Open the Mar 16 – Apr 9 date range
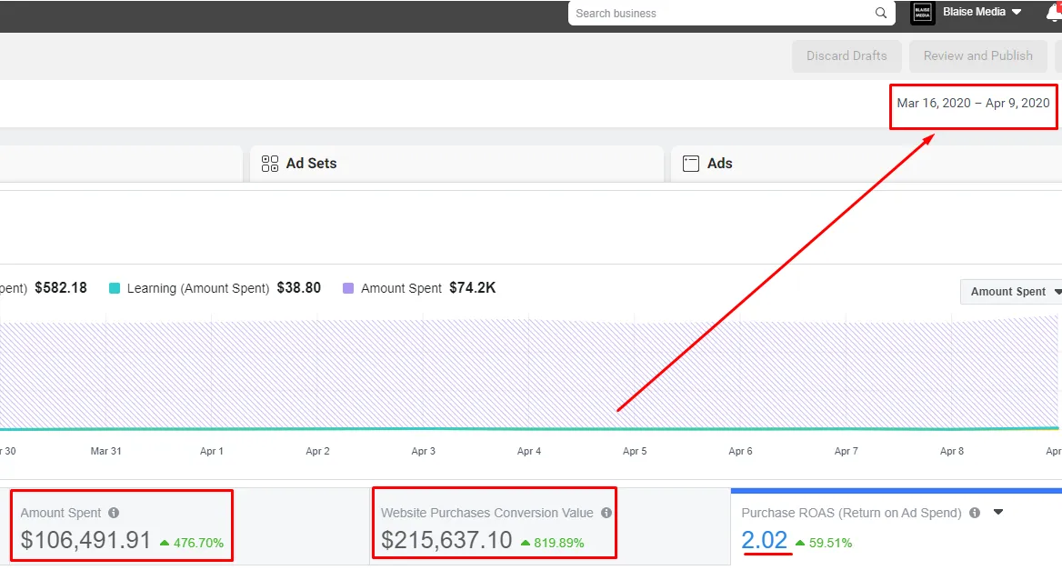The width and height of the screenshot is (1062, 570). pyautogui.click(x=973, y=103)
